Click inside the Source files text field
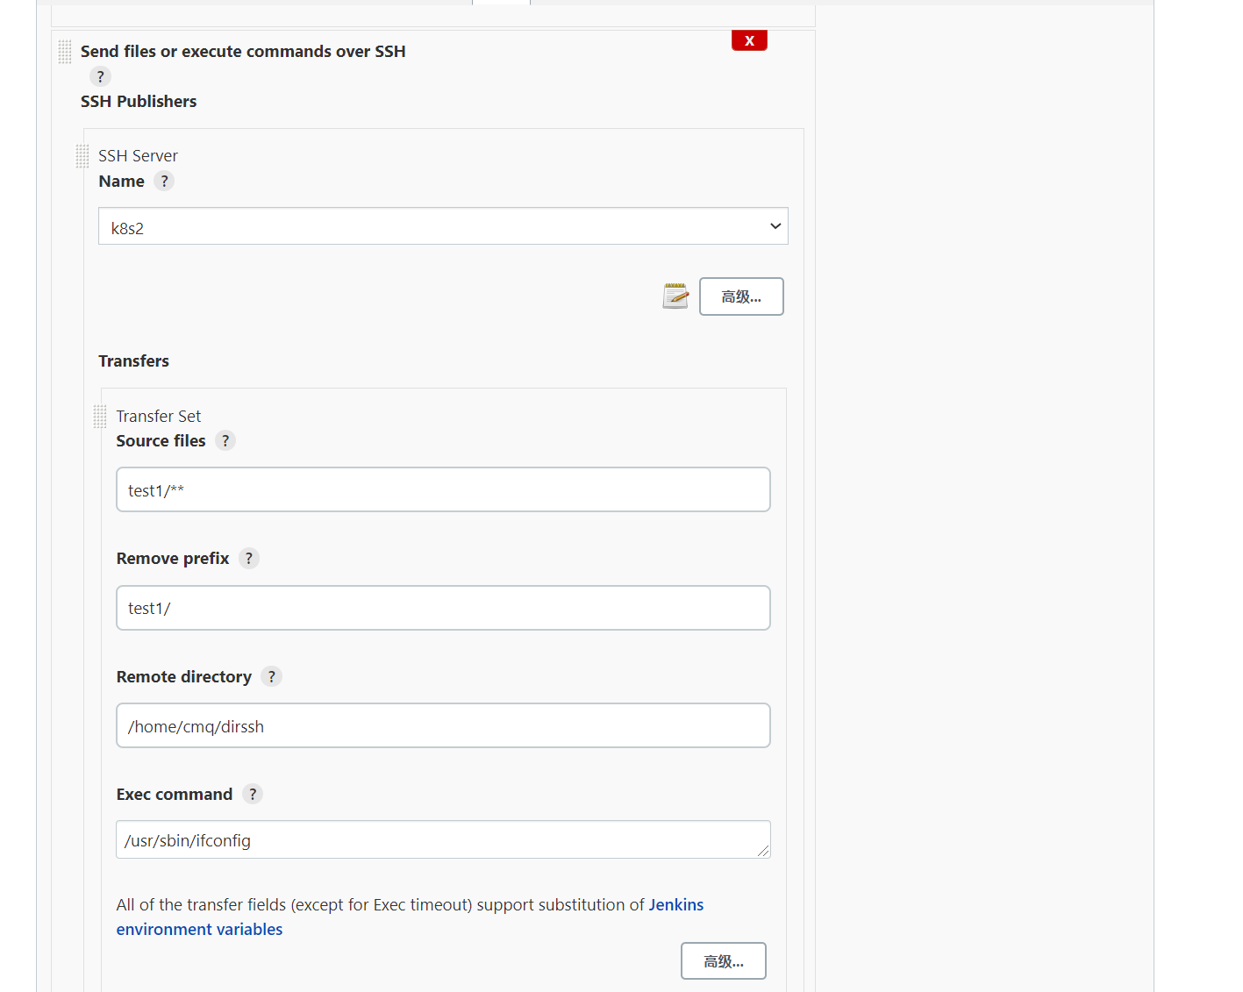1243x992 pixels. (x=443, y=489)
